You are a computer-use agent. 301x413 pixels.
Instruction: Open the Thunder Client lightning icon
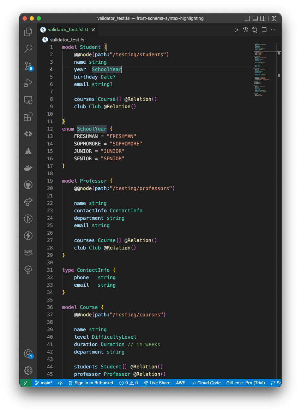tap(28, 235)
